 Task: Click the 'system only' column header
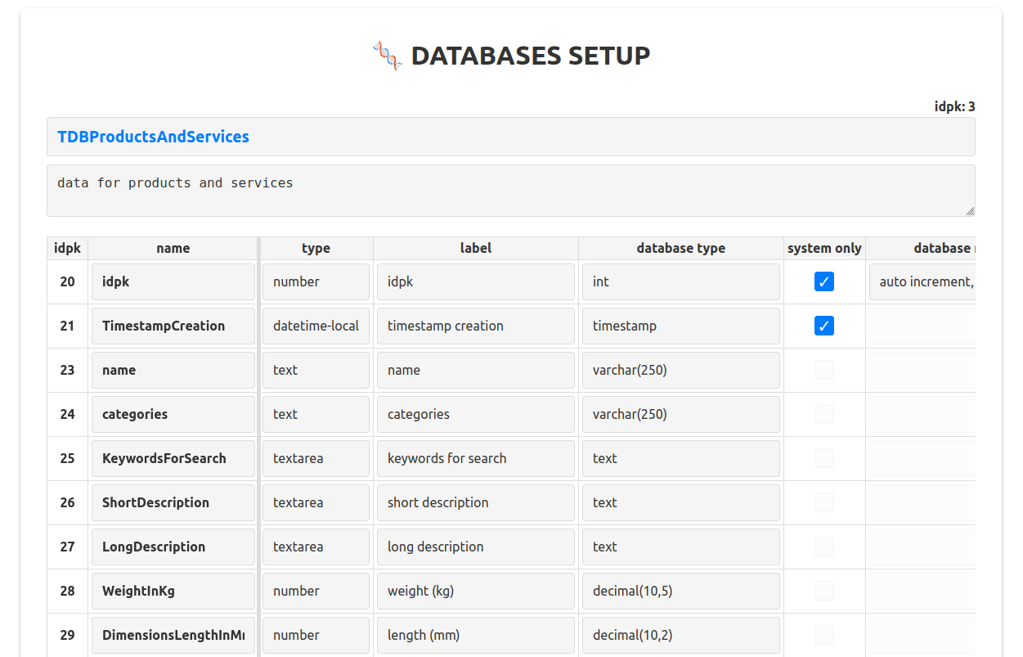(x=823, y=248)
